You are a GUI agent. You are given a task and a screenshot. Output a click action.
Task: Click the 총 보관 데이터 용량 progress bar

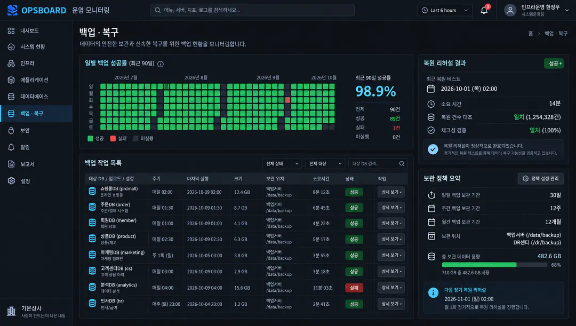tap(494, 265)
